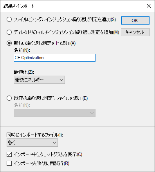This screenshot has height=172, width=155.
Task: Click the CE Optimization name text field
Action: pos(54,58)
